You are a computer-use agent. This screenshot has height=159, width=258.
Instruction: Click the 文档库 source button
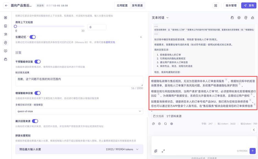click(x=158, y=116)
